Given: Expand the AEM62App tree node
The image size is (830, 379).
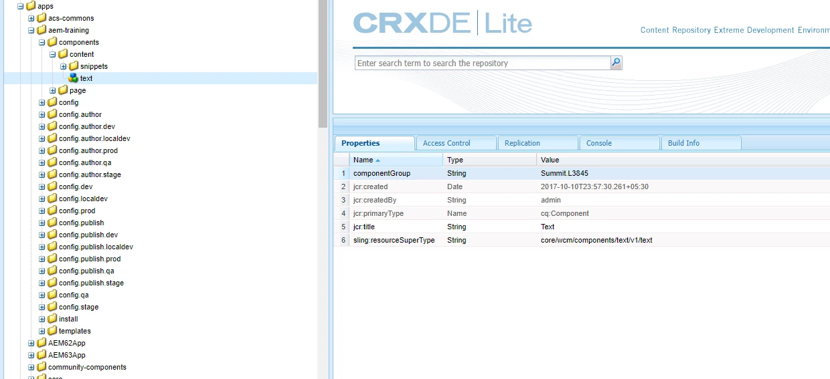Looking at the screenshot, I should coord(31,343).
